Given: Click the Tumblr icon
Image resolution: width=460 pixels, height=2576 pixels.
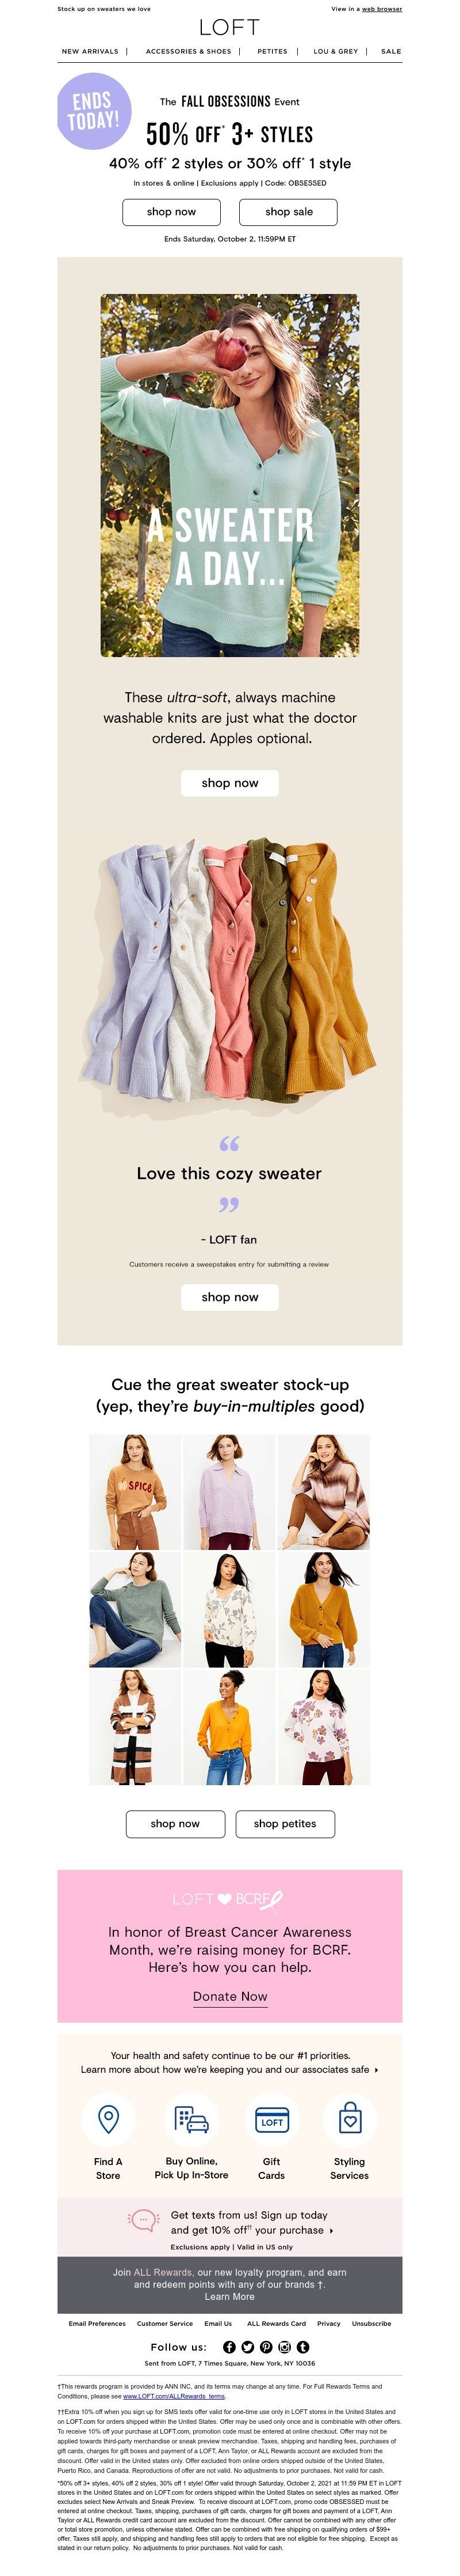Looking at the screenshot, I should pos(304,2346).
